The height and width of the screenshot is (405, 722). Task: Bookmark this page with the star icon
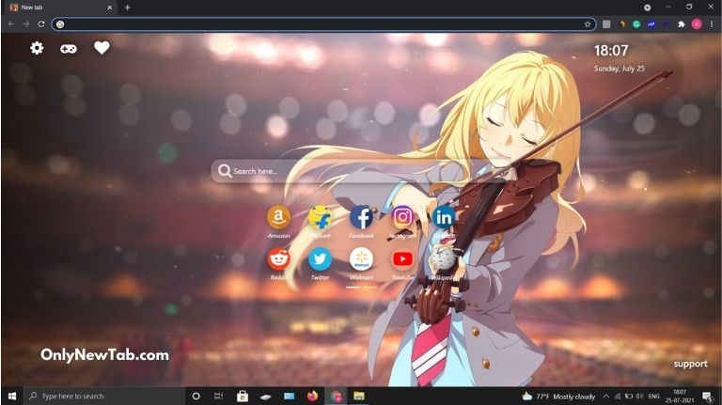588,23
